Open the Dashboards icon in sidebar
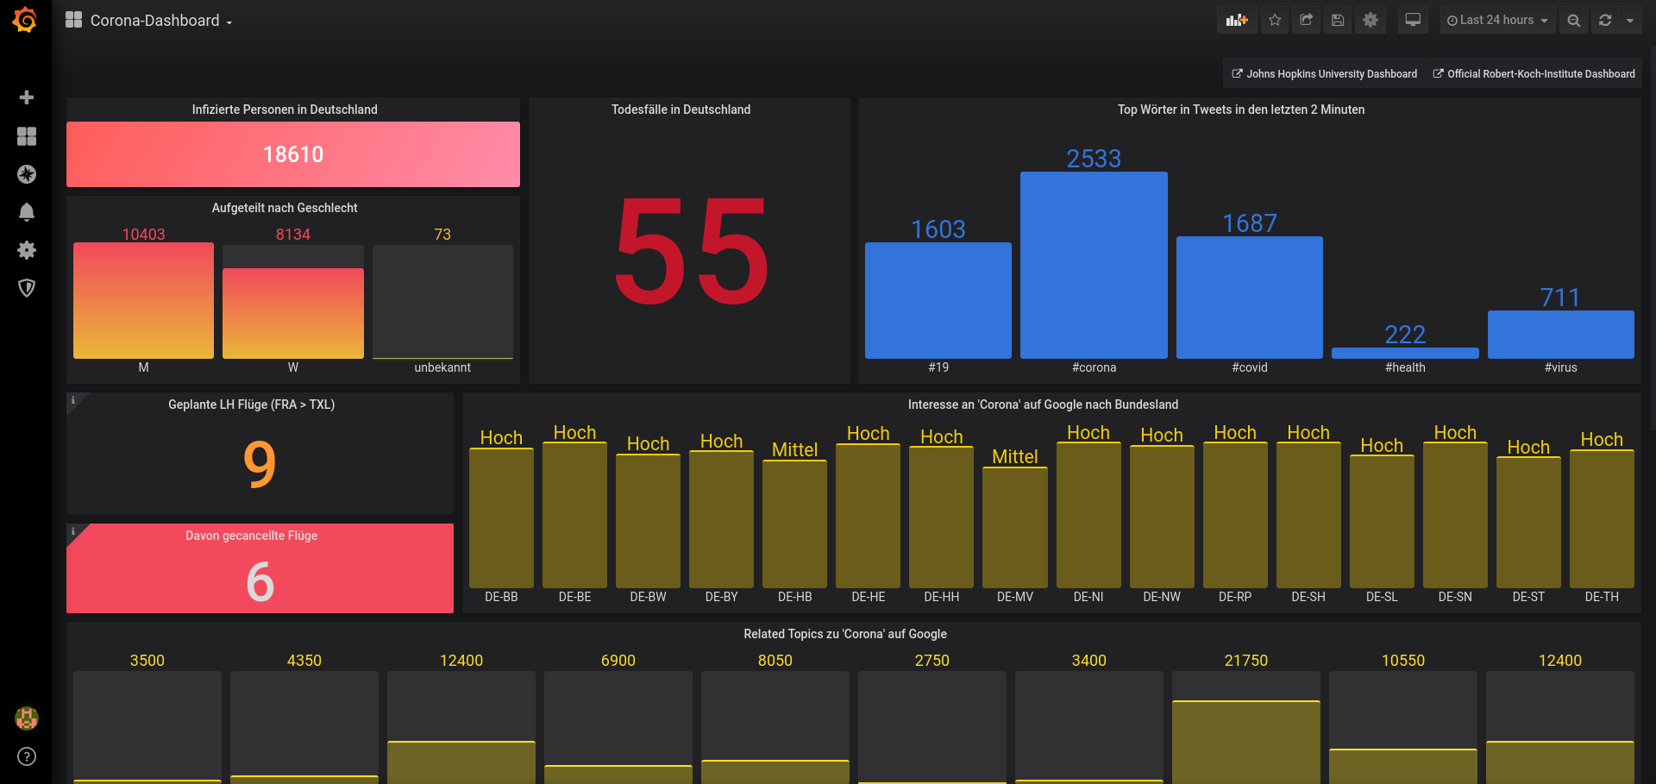Screen dimensions: 1656x784 click(27, 136)
